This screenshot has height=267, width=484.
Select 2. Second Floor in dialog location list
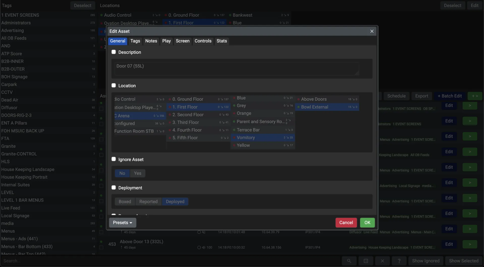[199, 115]
